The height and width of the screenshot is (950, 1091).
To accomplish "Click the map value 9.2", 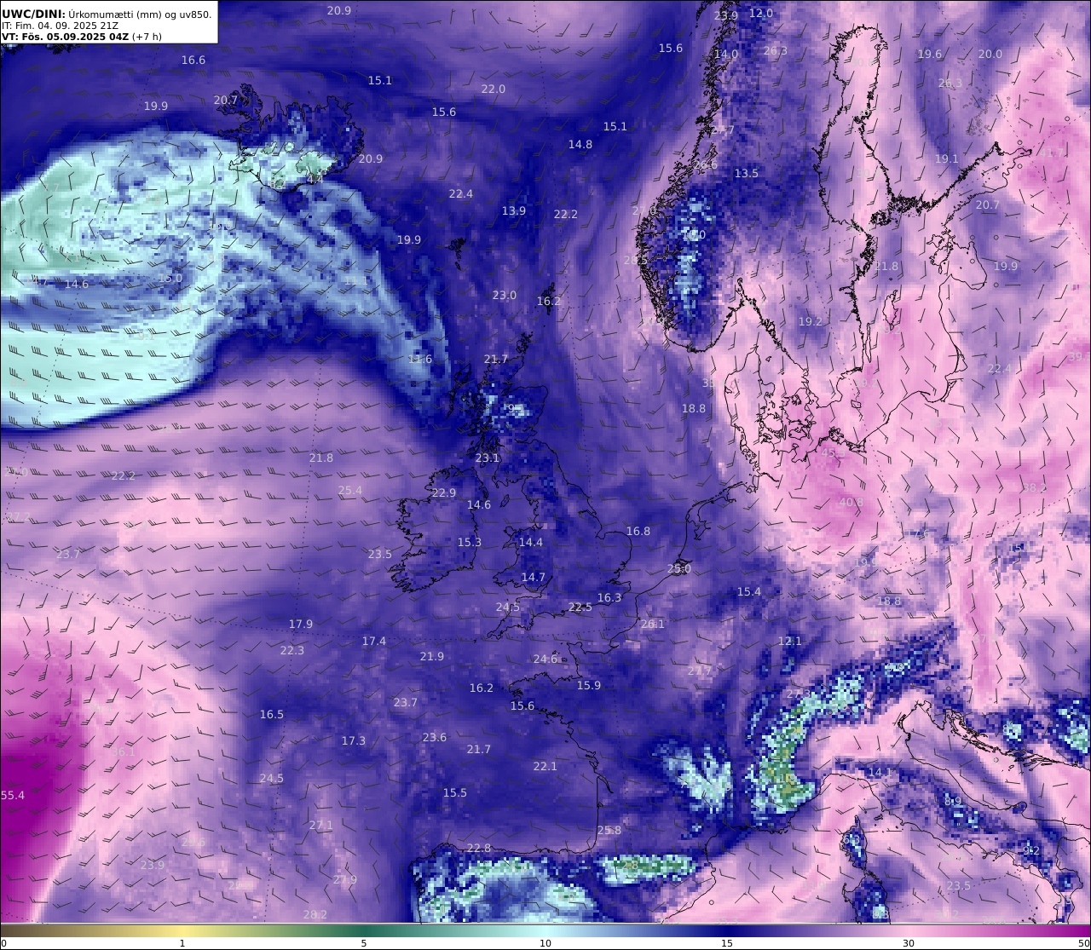I will point(1031,851).
